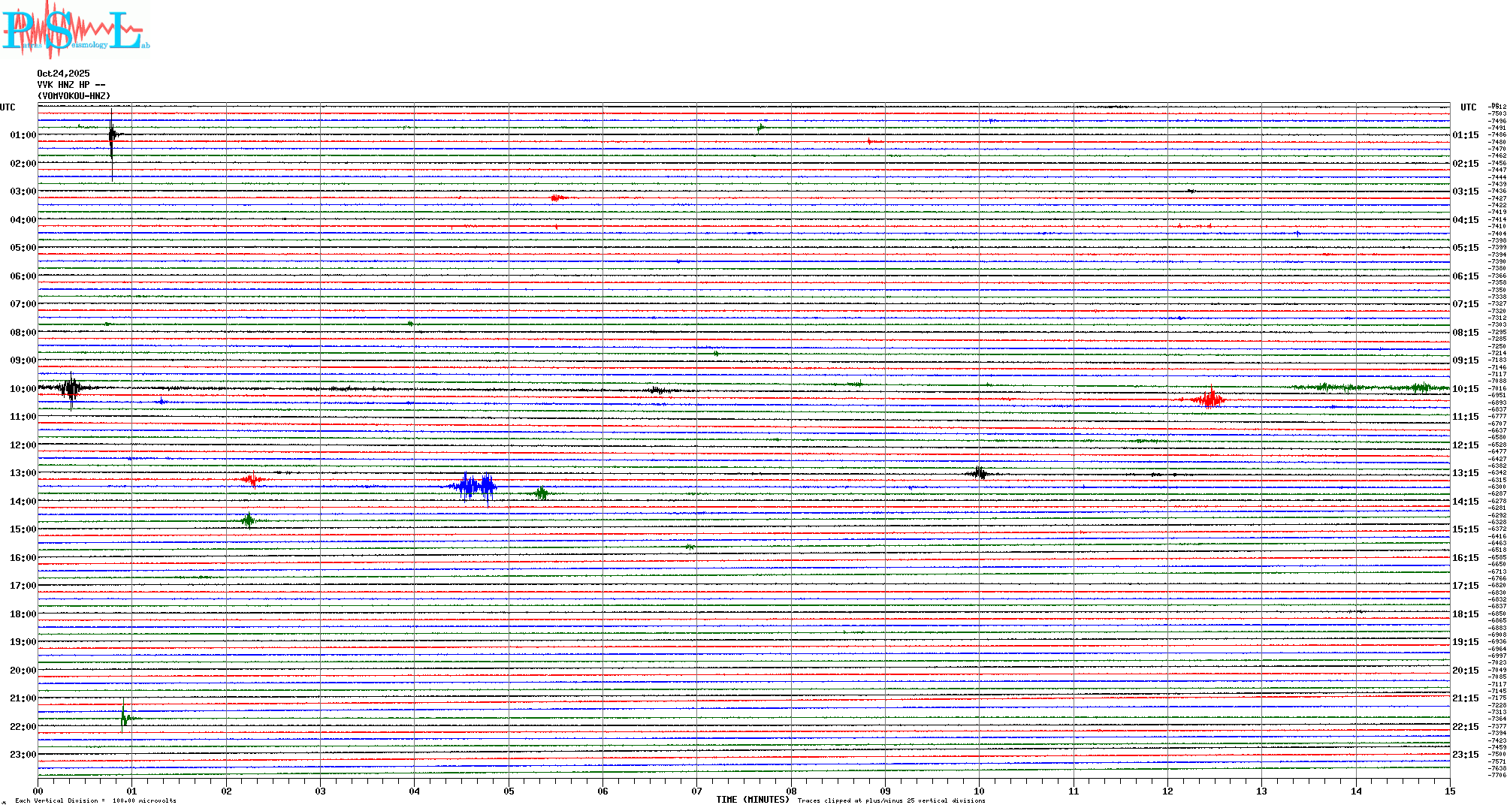Click the vertical division microvolts caption
Screen dimensions: 1510x811
point(95,800)
